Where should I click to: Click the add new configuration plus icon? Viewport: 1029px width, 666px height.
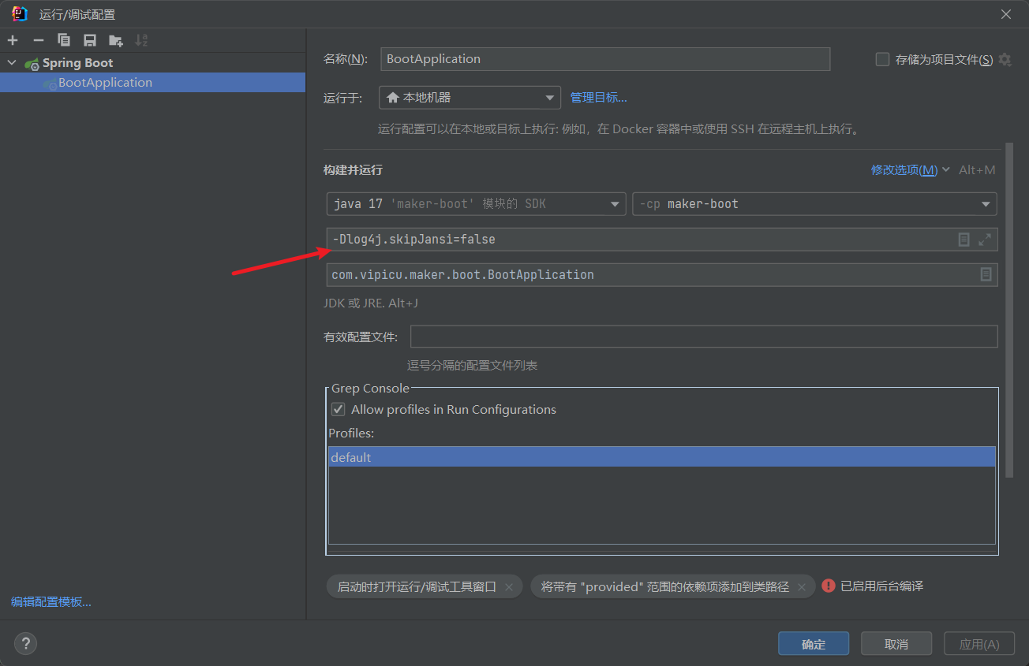click(x=13, y=40)
